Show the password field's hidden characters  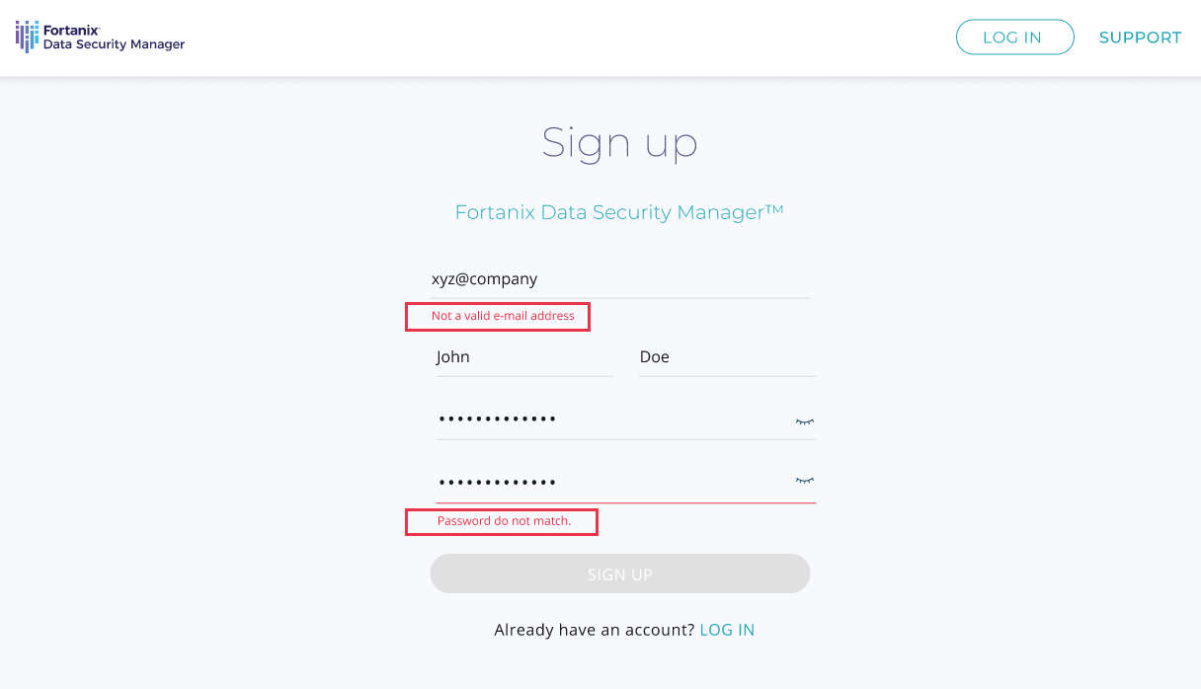(805, 421)
